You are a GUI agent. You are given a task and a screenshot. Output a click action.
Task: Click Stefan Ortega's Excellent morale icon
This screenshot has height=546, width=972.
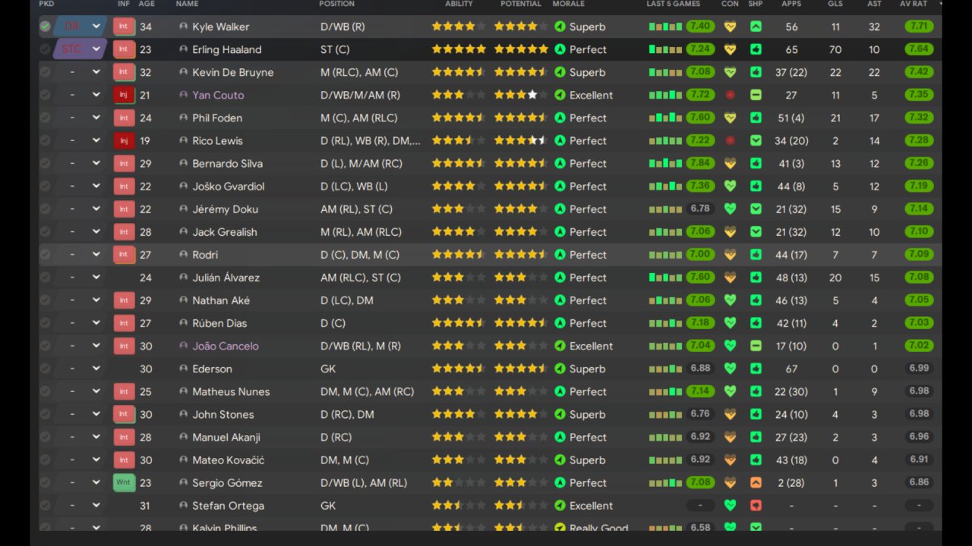[x=560, y=505]
